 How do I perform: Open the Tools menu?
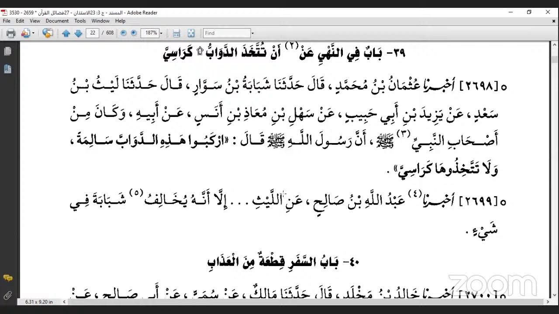click(80, 21)
